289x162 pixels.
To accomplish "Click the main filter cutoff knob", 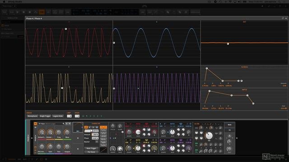I will 209,135.
